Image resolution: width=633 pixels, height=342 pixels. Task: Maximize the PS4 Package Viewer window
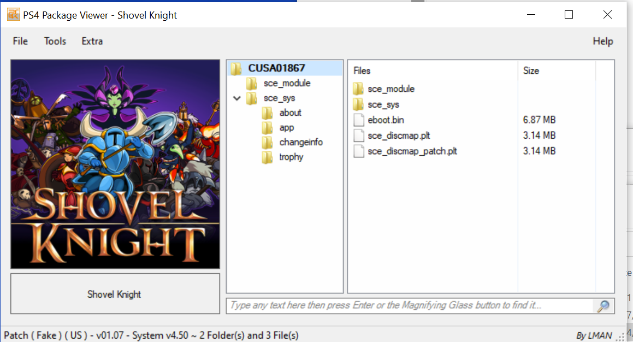569,15
